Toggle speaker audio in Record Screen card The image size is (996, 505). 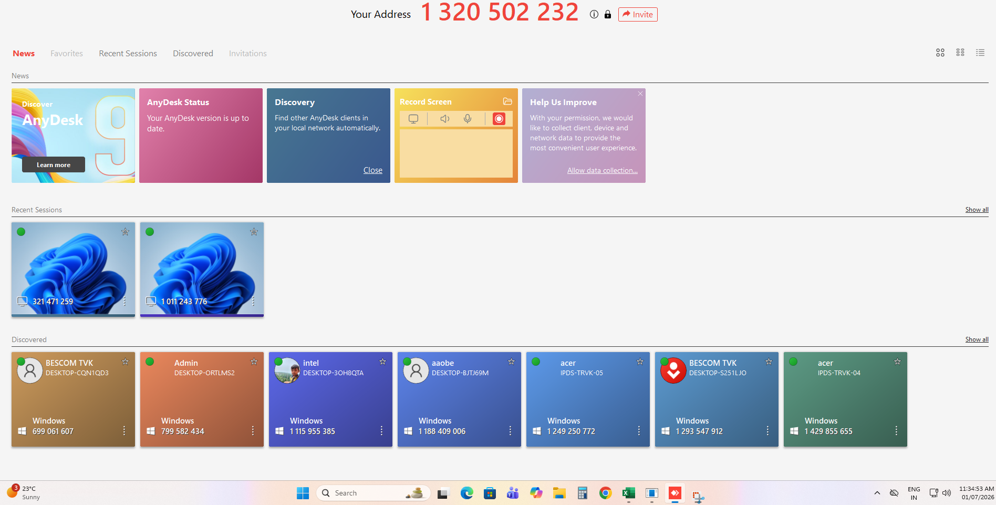(445, 119)
